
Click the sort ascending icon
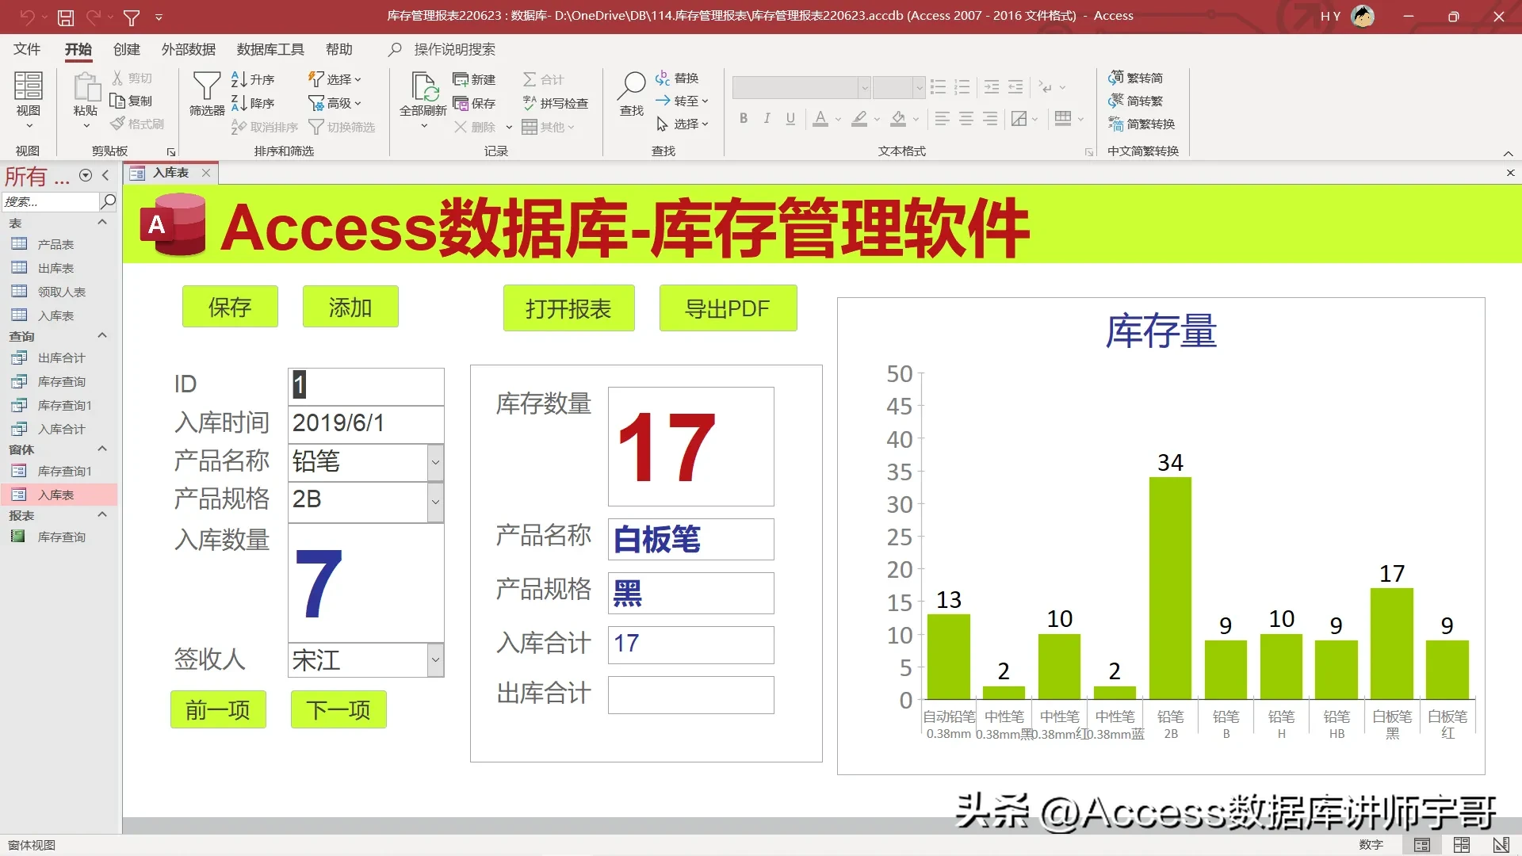tap(239, 79)
